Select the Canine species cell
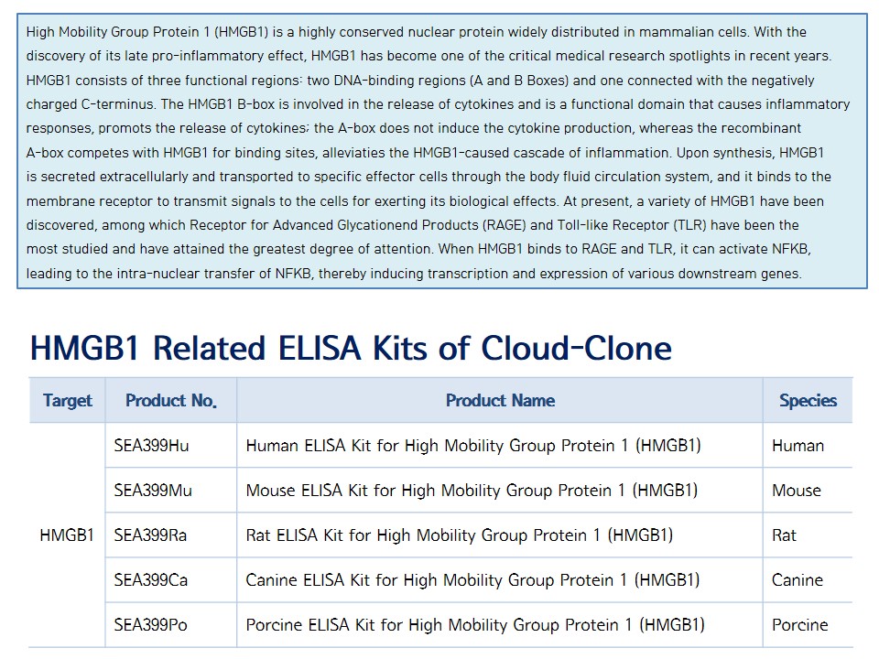Viewport: 879px width, 659px height. [x=797, y=580]
